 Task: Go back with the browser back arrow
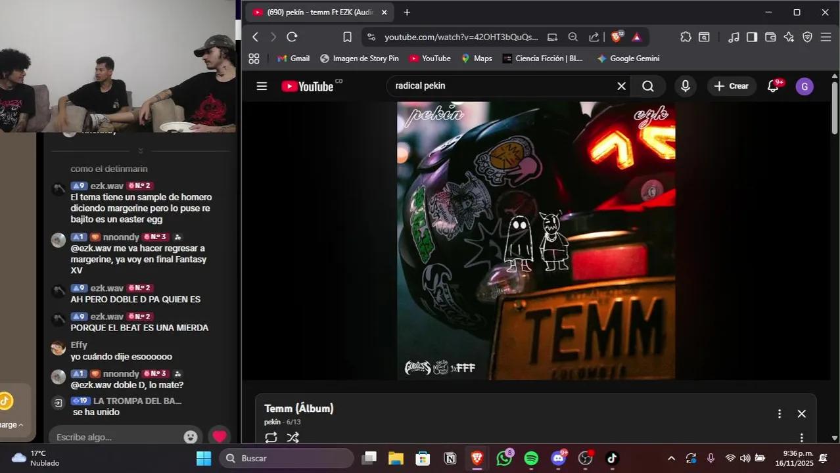256,37
